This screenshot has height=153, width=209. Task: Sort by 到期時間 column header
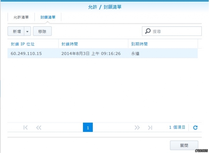coord(163,44)
